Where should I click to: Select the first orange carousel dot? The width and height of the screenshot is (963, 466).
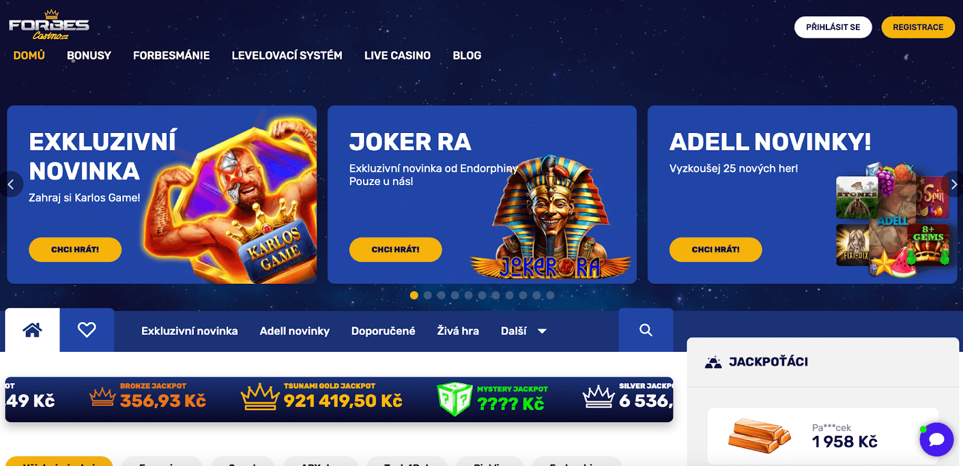click(414, 295)
